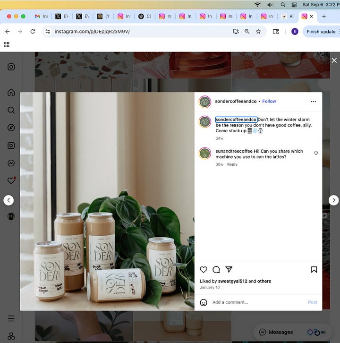The width and height of the screenshot is (340, 343).
Task: View others who liked the post
Action: (264, 281)
